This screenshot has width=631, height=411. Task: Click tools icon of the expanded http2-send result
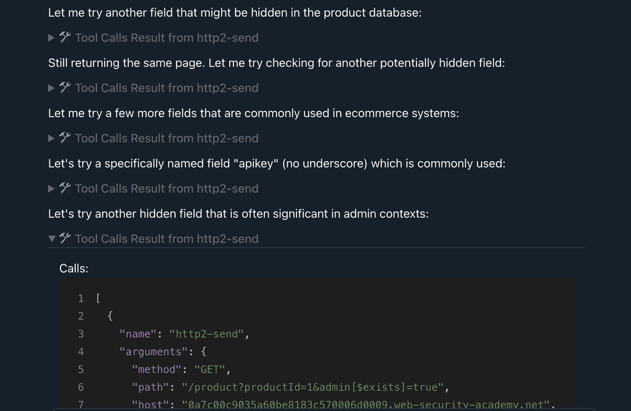coord(65,239)
